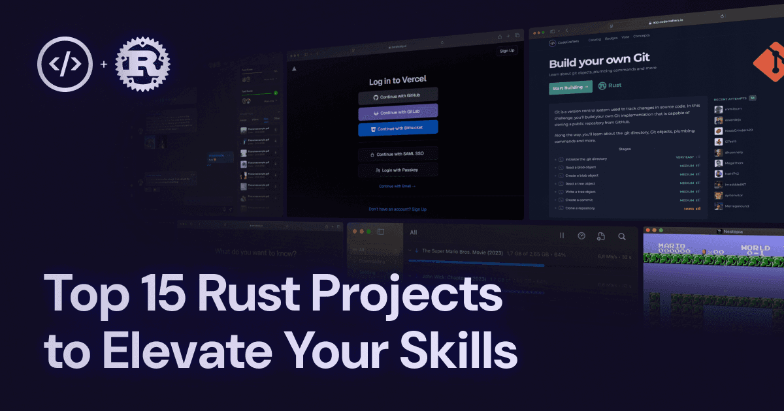Image resolution: width=784 pixels, height=411 pixels.
Task: Check the Clone a repository stage
Action: (x=561, y=208)
